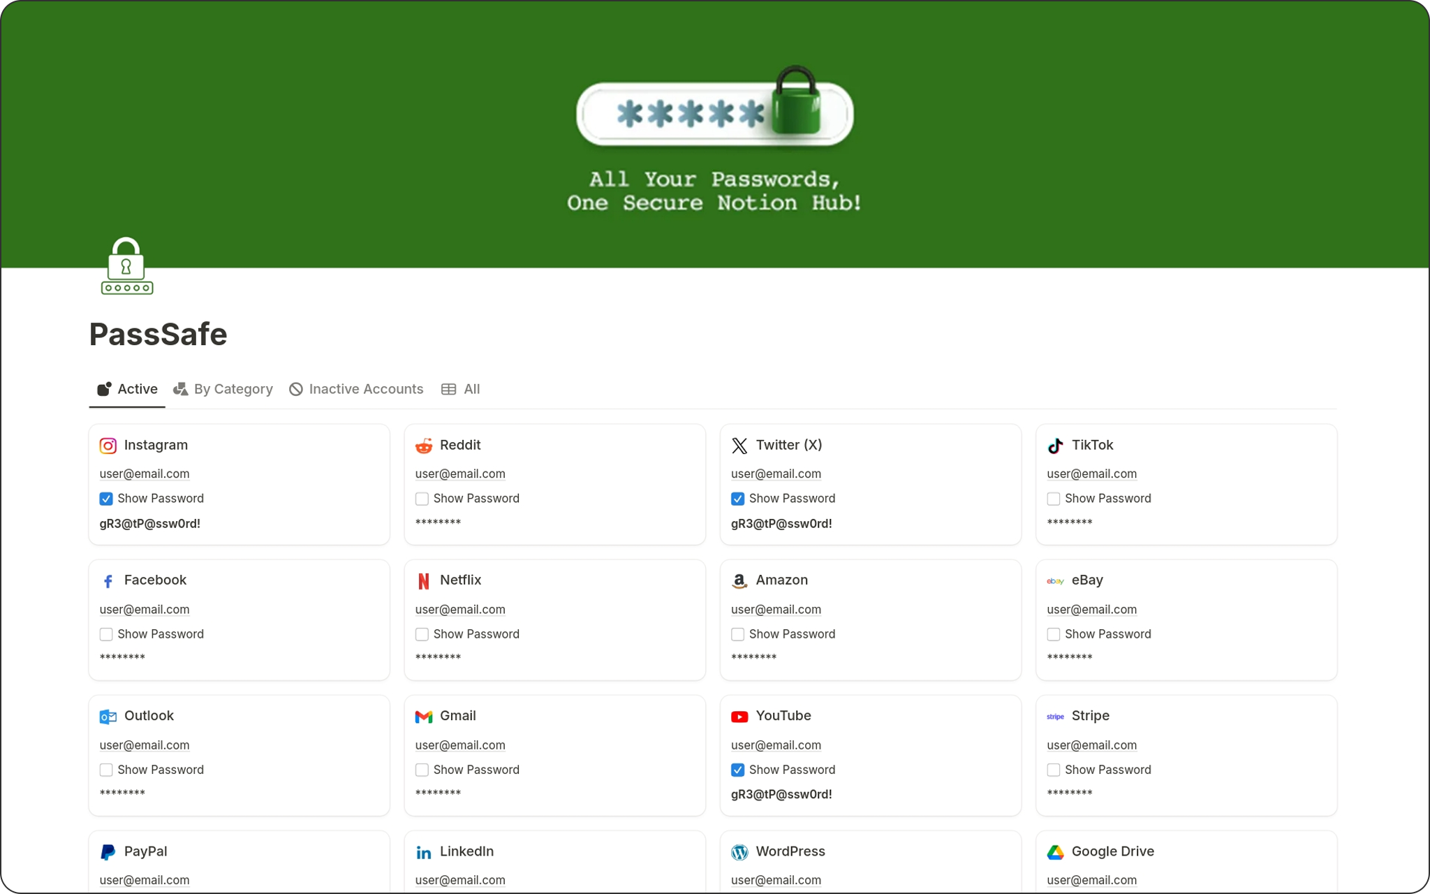The image size is (1430, 894).
Task: Tick Show Password on Outlook card
Action: (106, 770)
